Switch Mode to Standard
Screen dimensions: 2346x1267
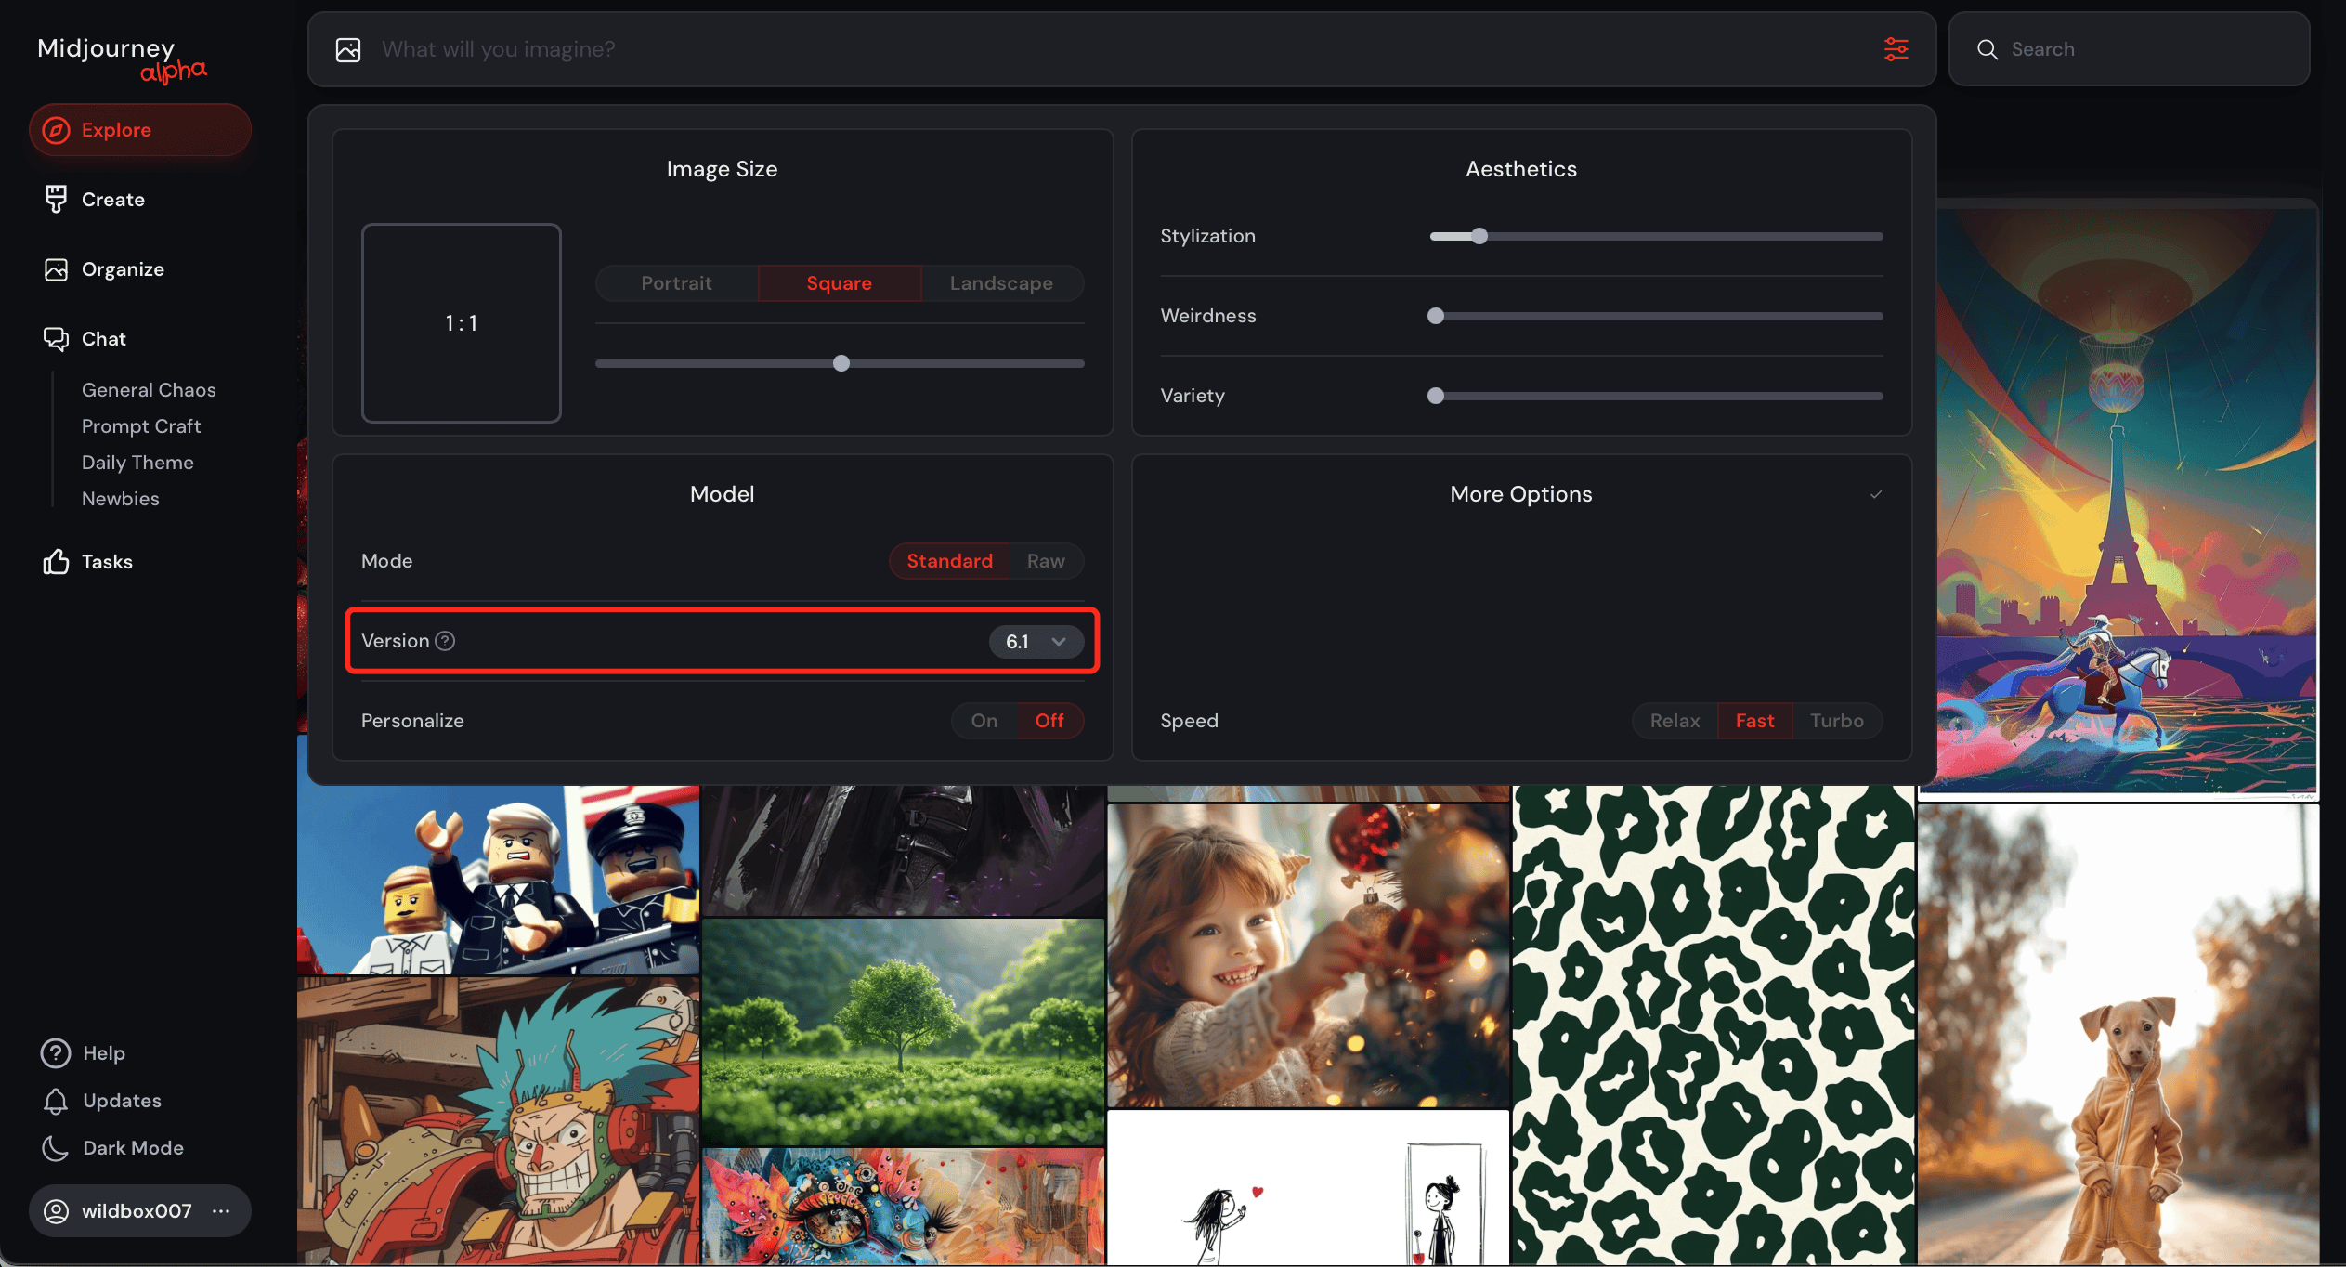(949, 561)
